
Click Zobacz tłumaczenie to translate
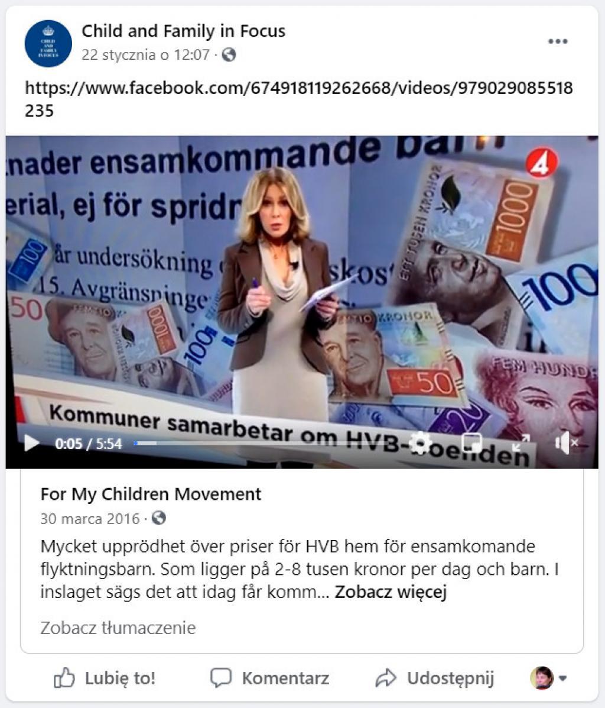118,628
